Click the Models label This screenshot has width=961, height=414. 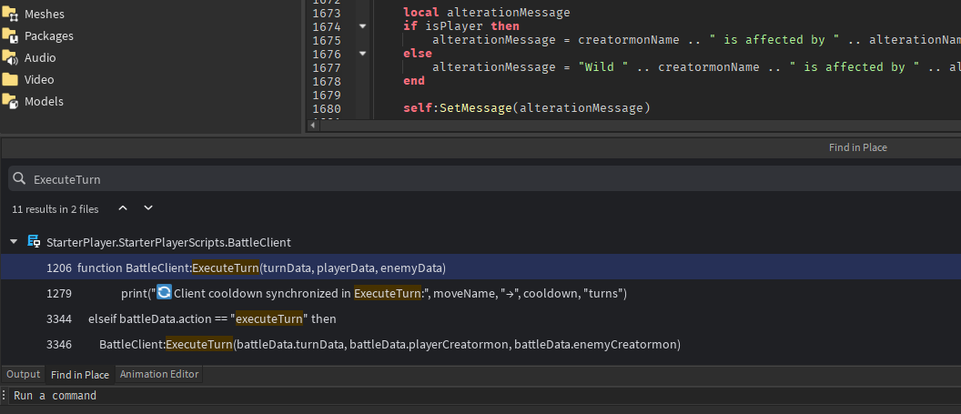(44, 101)
